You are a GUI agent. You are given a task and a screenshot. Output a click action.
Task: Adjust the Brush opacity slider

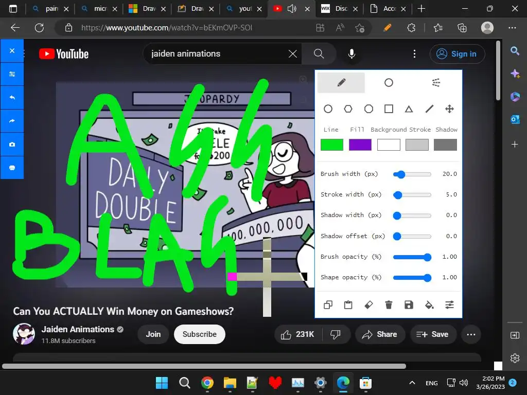click(412, 257)
